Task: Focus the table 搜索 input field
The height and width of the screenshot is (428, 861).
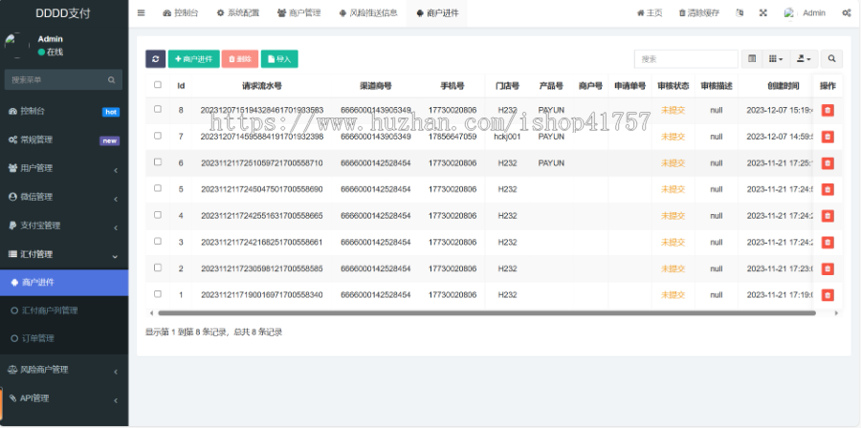Action: [x=686, y=59]
